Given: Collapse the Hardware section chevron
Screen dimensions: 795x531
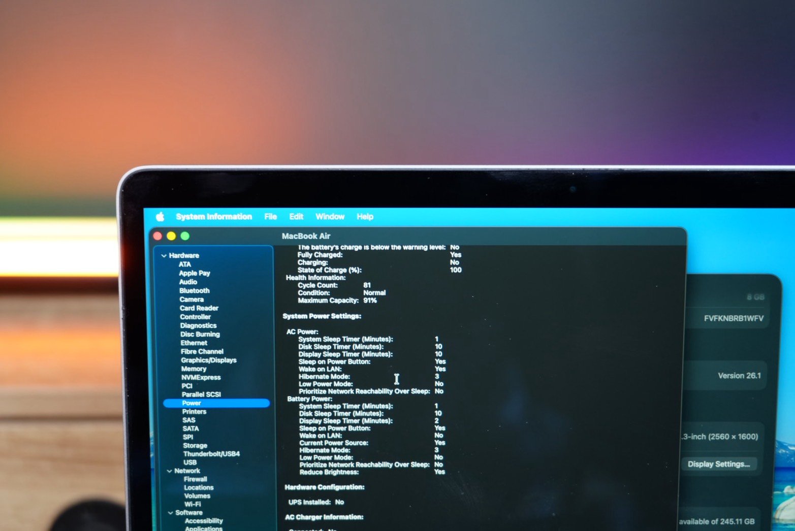Looking at the screenshot, I should 164,256.
